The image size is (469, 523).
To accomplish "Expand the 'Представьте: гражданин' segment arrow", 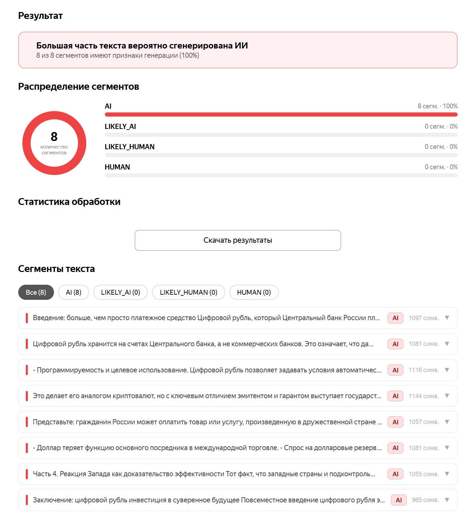I will [447, 422].
